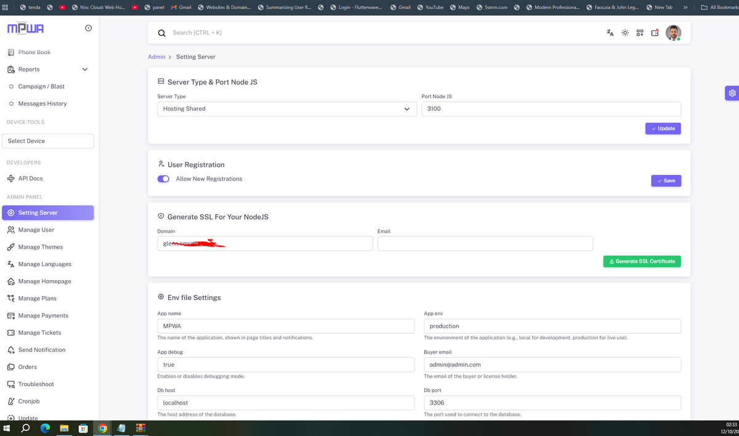Image resolution: width=739 pixels, height=436 pixels.
Task: Click the SSL Email input field
Action: tap(485, 244)
